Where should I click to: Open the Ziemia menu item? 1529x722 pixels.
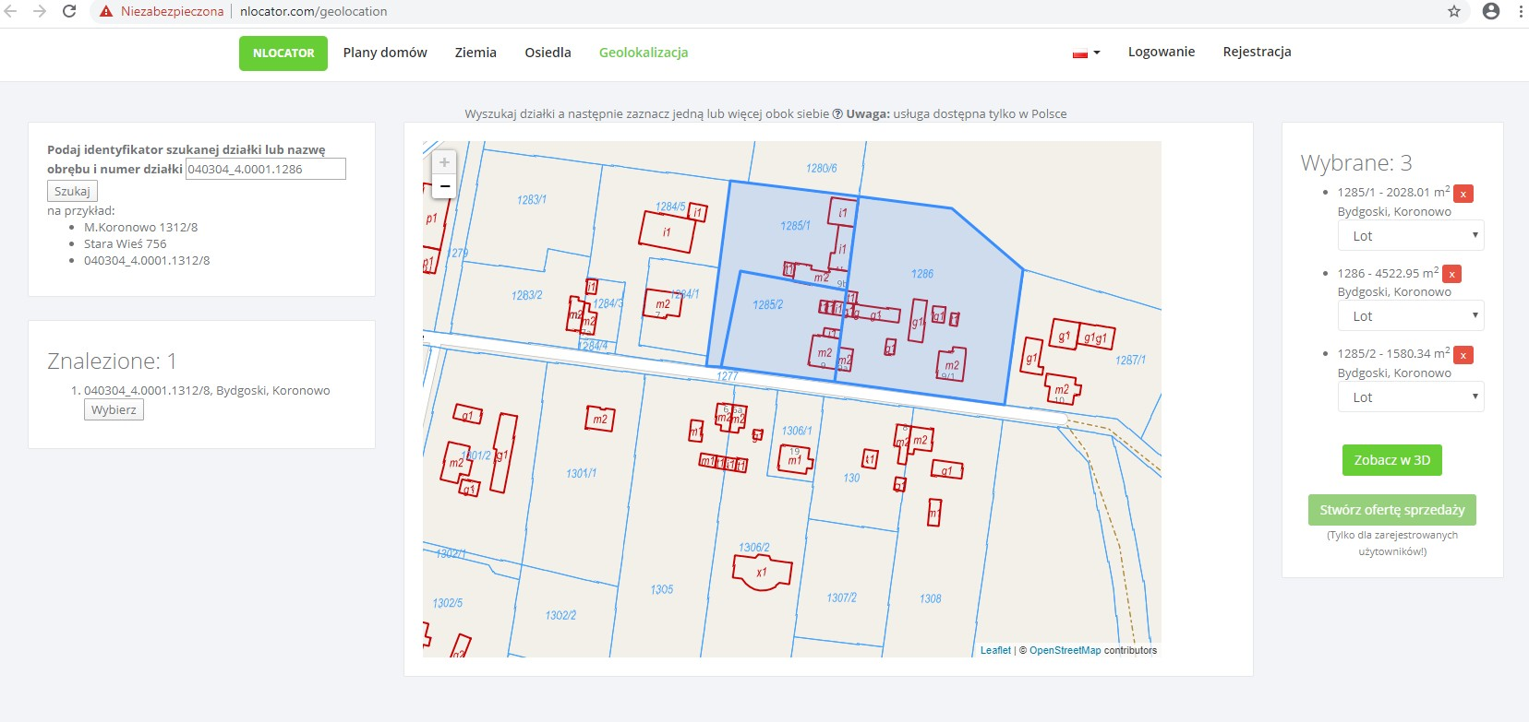pyautogui.click(x=476, y=53)
